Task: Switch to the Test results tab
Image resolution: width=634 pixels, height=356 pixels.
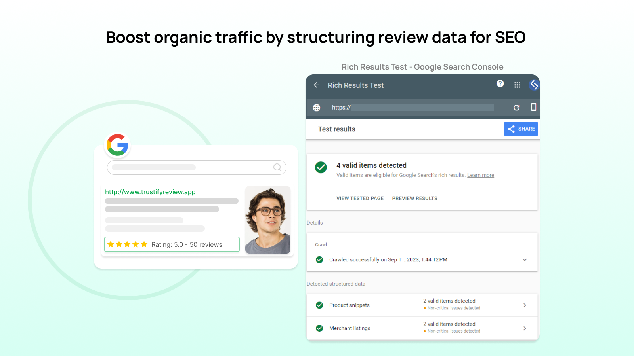Action: [336, 129]
